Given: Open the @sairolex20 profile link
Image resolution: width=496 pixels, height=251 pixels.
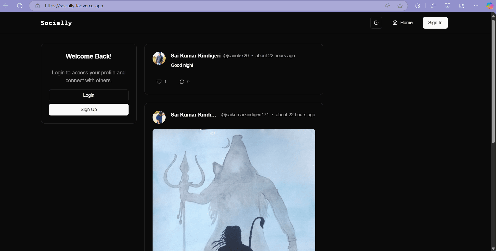Looking at the screenshot, I should tap(236, 56).
